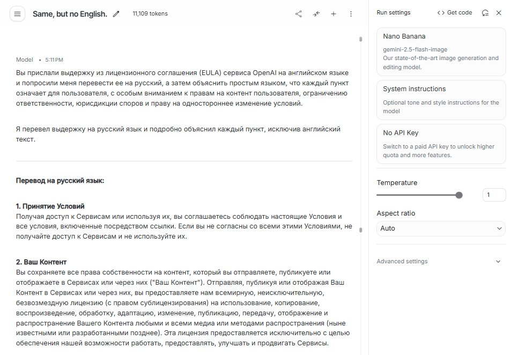Screen dimensions: 511x355
Task: Click the Get code button
Action: click(455, 13)
